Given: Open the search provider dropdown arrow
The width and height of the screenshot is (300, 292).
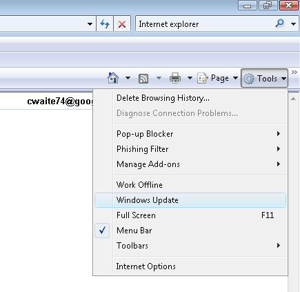Looking at the screenshot, I should pyautogui.click(x=293, y=23).
